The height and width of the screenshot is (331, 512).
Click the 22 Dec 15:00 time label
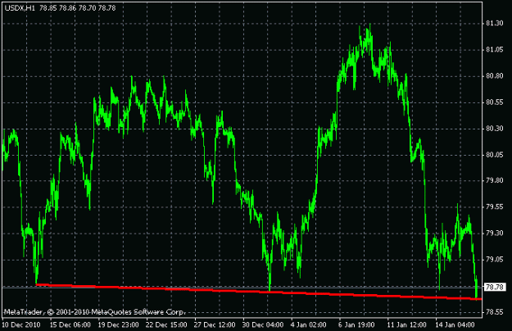166,324
